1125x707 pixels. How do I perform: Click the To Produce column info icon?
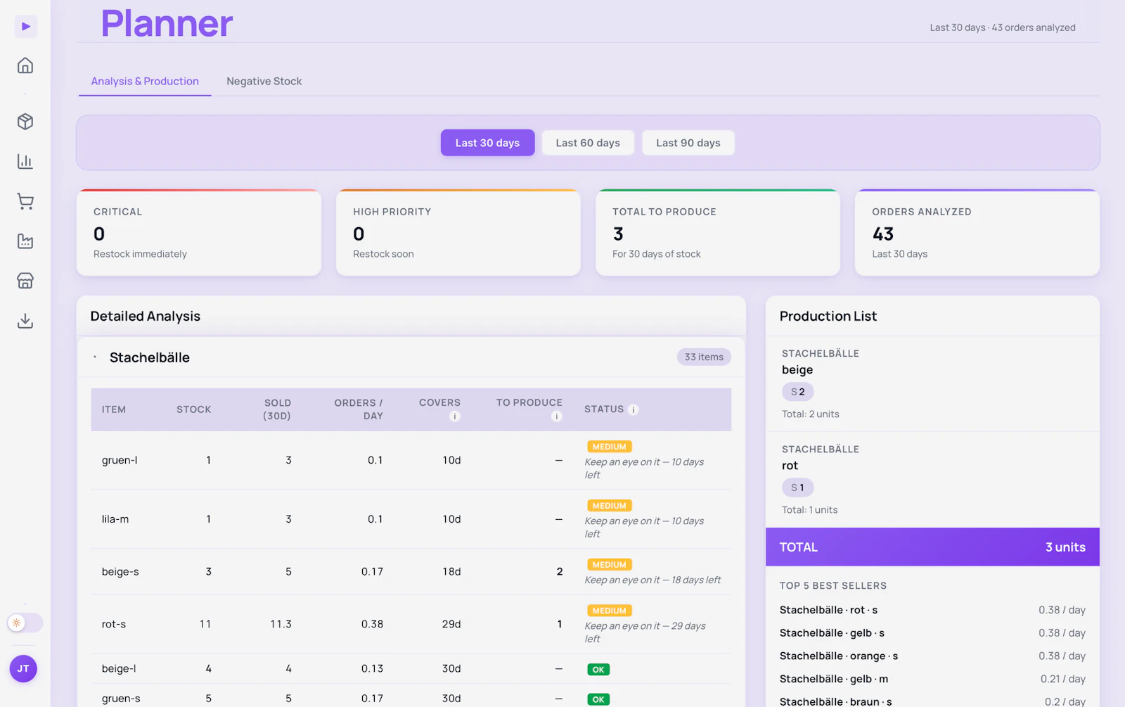coord(556,416)
